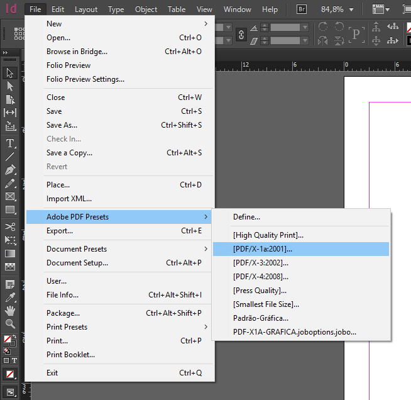Image resolution: width=411 pixels, height=400 pixels.
Task: Click the Apply None color button
Action: pyautogui.click(x=10, y=374)
